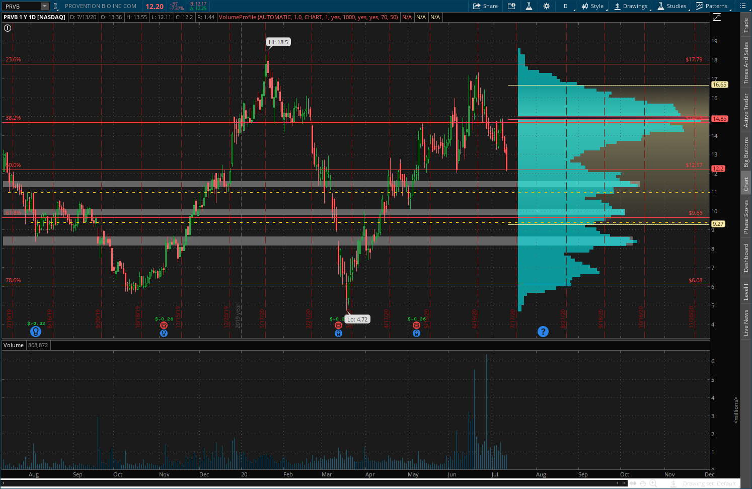Open the Patterns menu button

click(712, 6)
